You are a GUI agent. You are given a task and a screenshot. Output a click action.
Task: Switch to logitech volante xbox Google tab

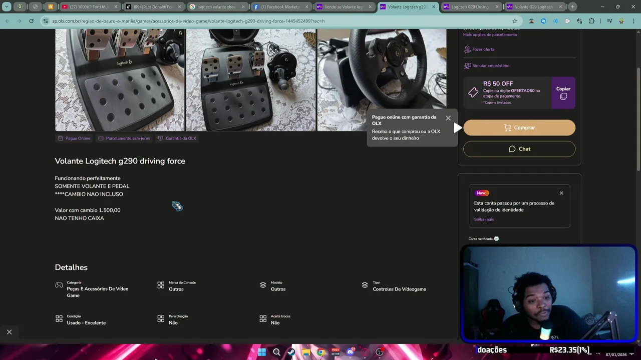(x=217, y=7)
